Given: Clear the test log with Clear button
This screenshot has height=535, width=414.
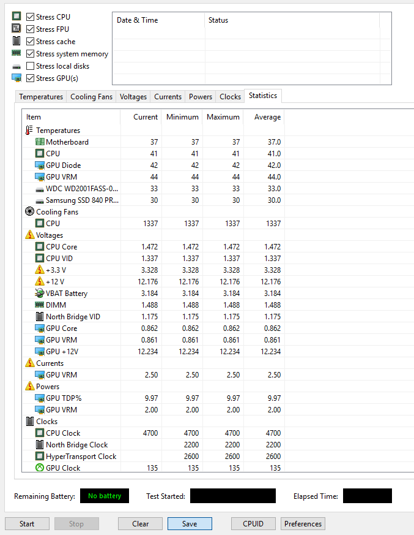Looking at the screenshot, I should pos(140,524).
